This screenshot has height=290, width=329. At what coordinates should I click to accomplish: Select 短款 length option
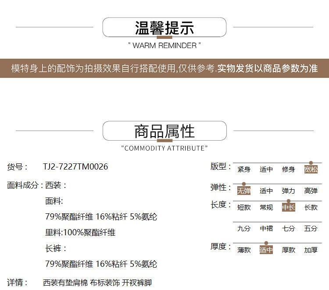point(244,208)
